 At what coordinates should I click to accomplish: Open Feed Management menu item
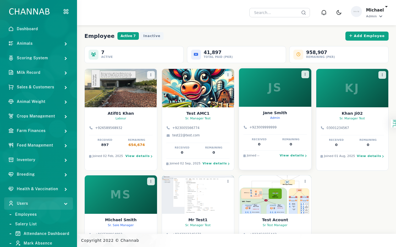pyautogui.click(x=38, y=145)
